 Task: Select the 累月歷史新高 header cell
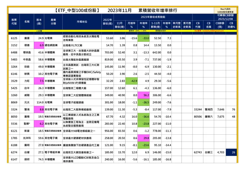[187, 25]
